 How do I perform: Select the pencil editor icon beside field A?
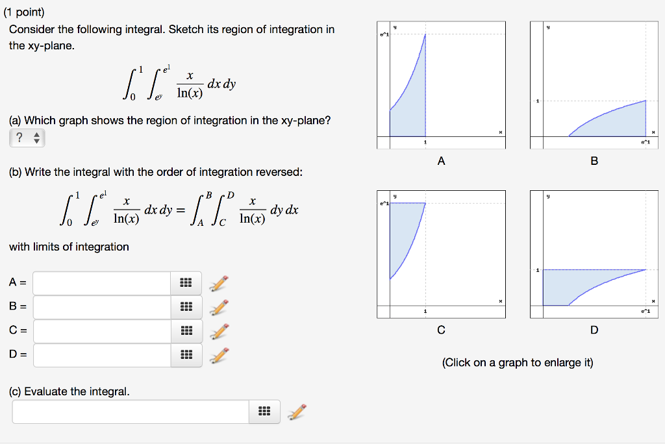point(219,282)
